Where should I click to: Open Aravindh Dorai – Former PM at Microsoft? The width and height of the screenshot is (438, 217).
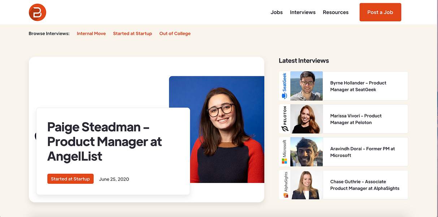coord(363,152)
